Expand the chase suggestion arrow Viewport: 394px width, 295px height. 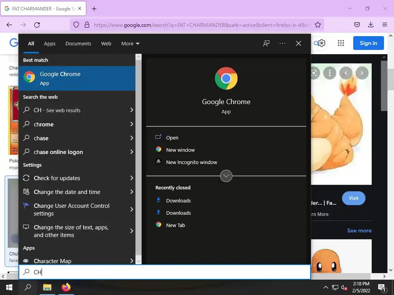click(132, 138)
